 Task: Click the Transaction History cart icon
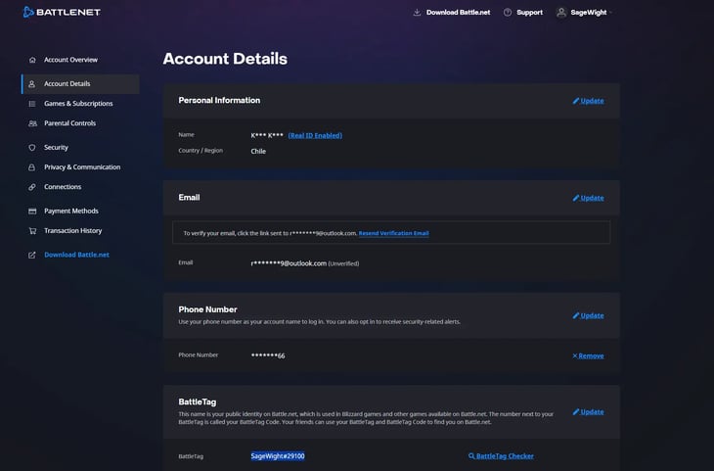click(32, 231)
